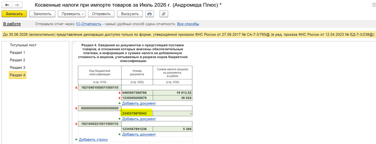Go back with the left arrow
The height and width of the screenshot is (144, 376).
click(7, 5)
